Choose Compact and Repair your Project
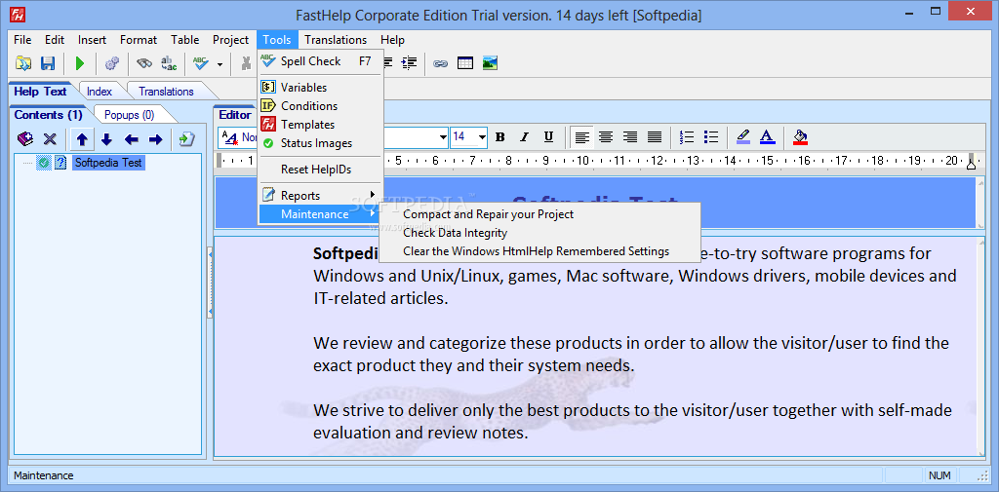This screenshot has width=999, height=492. (539, 214)
